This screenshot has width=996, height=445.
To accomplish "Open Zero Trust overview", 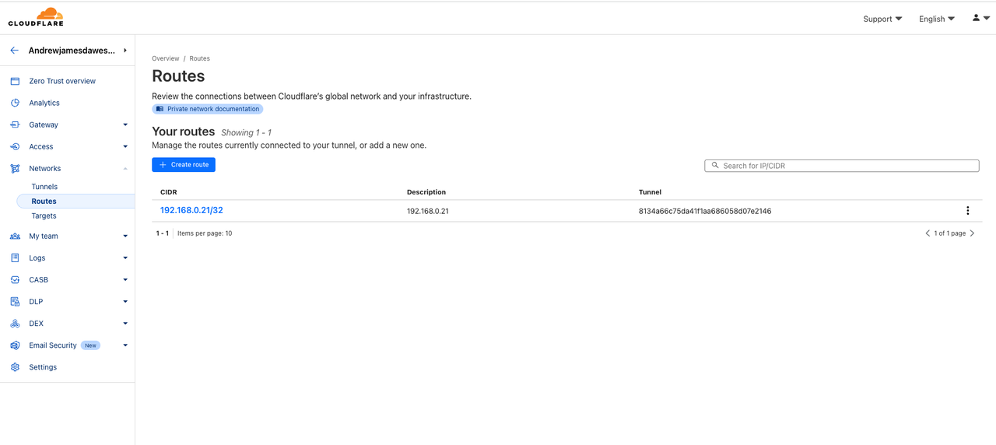I will tap(62, 81).
